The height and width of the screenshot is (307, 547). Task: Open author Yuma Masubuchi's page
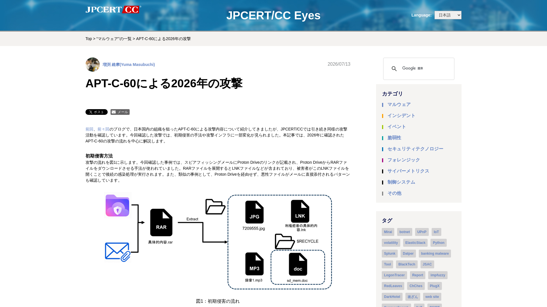[x=129, y=65]
